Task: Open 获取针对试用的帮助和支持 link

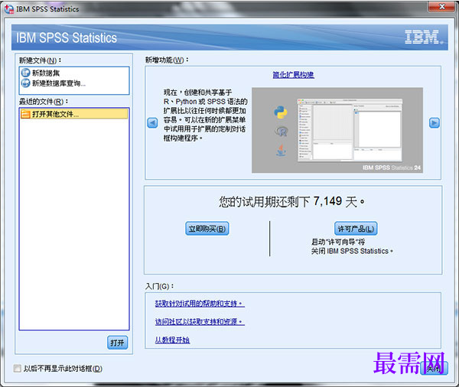Action: tap(200, 304)
